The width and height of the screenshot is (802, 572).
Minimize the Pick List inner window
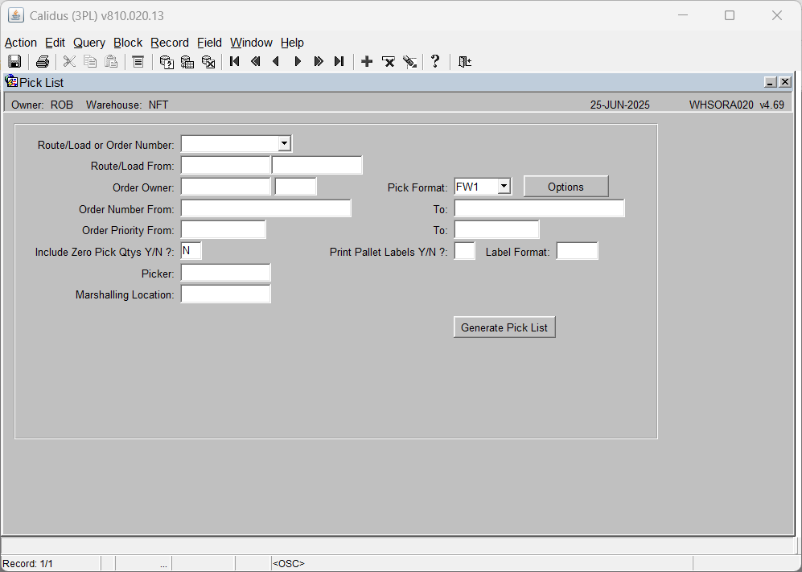click(771, 82)
